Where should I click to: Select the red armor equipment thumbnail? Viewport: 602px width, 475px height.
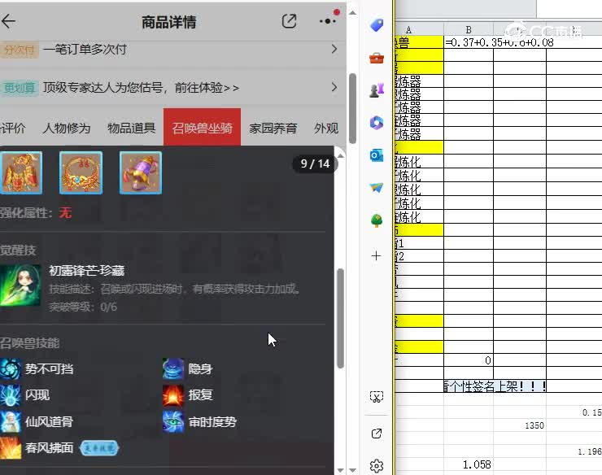[x=21, y=172]
